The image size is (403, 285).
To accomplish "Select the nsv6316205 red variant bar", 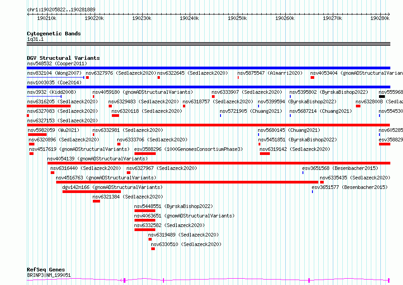I will pos(49,106).
